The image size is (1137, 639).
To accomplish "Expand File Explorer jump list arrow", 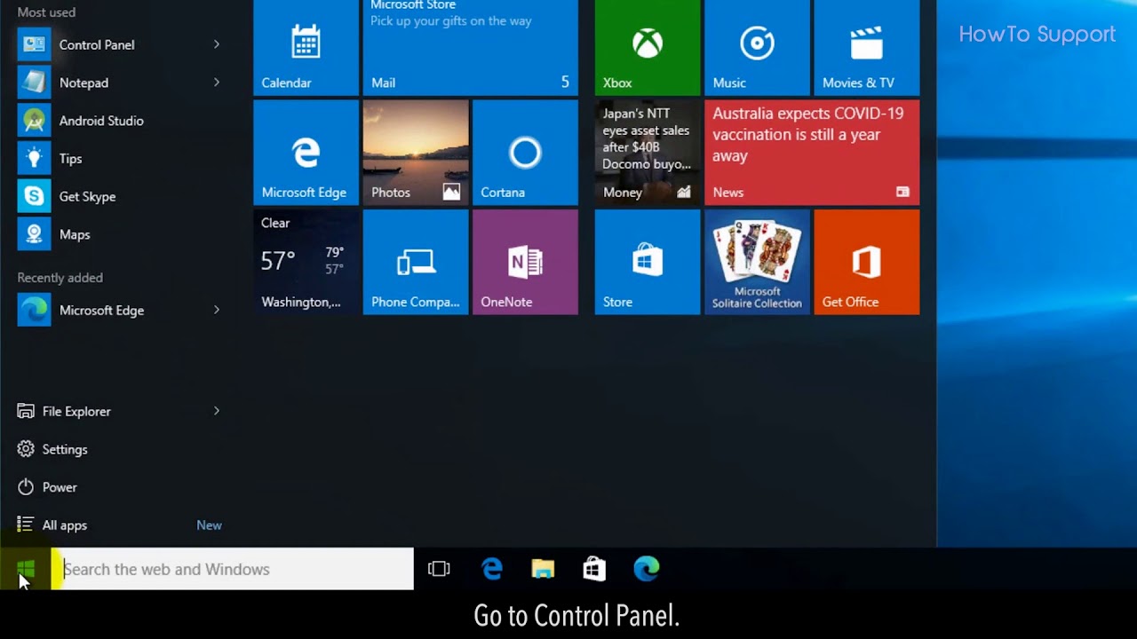I will pyautogui.click(x=216, y=411).
